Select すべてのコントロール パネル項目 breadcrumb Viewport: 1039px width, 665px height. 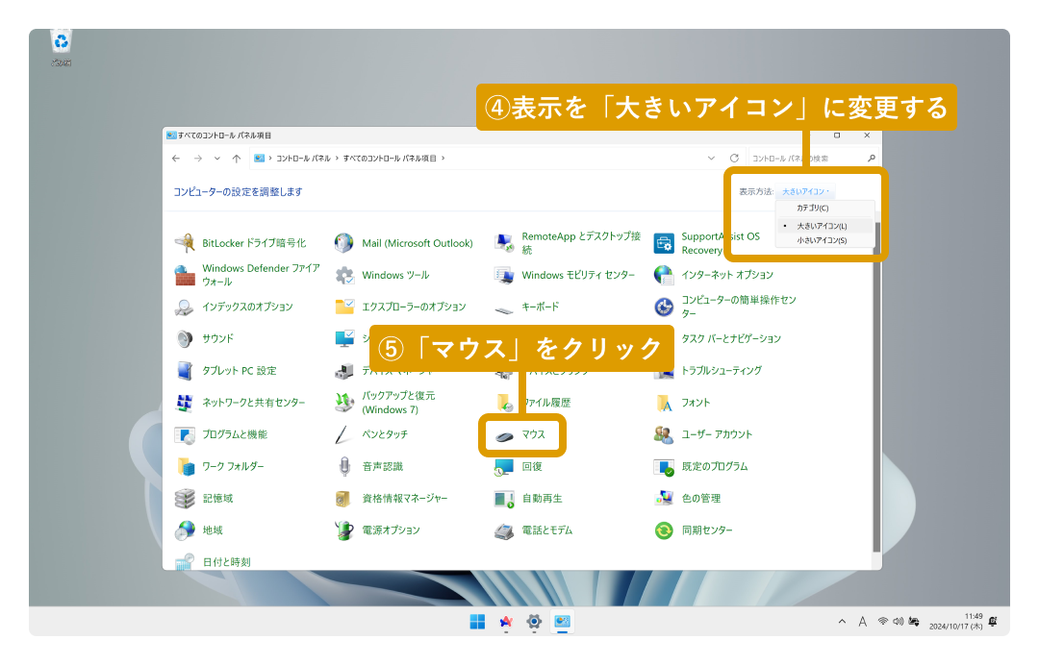pyautogui.click(x=390, y=159)
